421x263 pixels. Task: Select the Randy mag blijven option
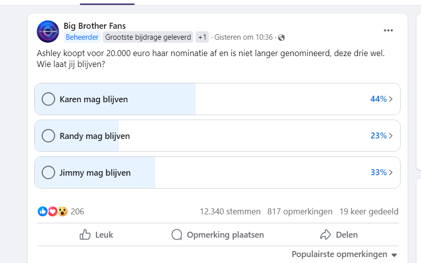[48, 136]
